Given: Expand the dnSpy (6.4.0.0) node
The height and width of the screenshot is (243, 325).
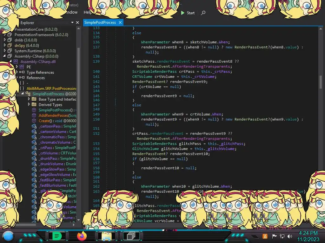Looking at the screenshot, I should 5,45.
